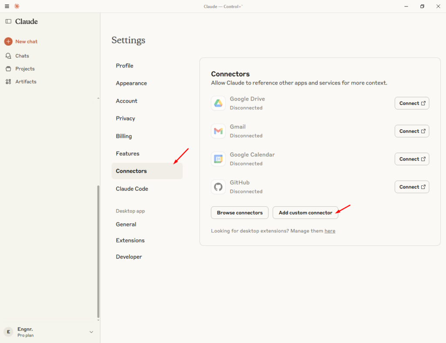
Task: Connect the GitHub connector
Action: click(x=412, y=187)
